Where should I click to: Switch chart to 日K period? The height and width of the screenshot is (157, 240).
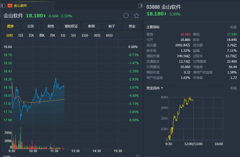[31, 35]
